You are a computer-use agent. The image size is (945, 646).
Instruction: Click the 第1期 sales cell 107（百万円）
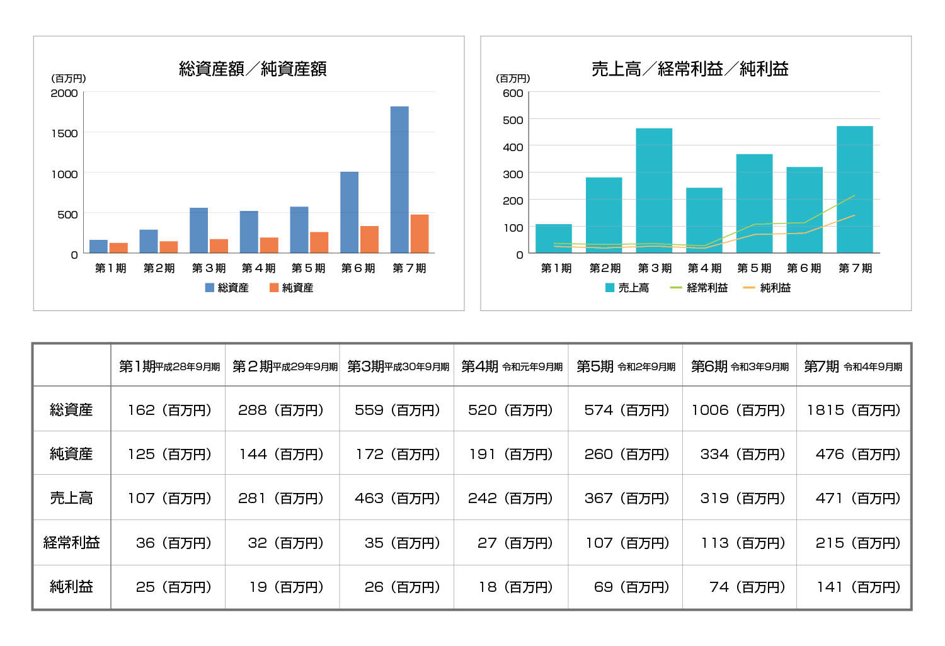click(169, 498)
